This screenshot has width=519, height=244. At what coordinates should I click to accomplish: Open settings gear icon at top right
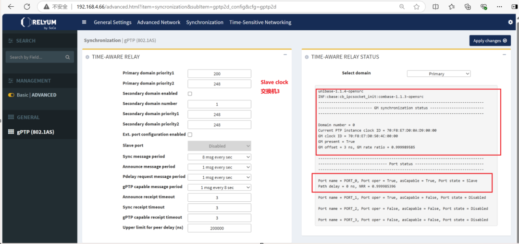click(x=510, y=22)
